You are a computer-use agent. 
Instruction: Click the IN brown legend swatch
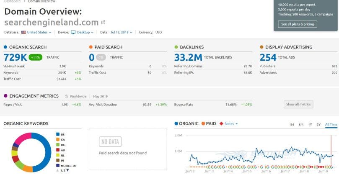coord(58,160)
